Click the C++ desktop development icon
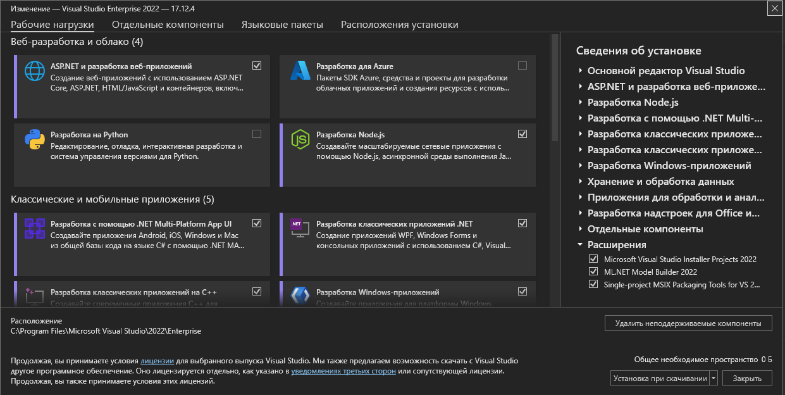The image size is (785, 395). pyautogui.click(x=34, y=295)
